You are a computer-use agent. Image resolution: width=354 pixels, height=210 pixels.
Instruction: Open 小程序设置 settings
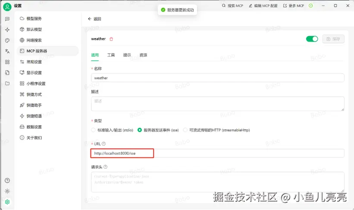(47, 83)
